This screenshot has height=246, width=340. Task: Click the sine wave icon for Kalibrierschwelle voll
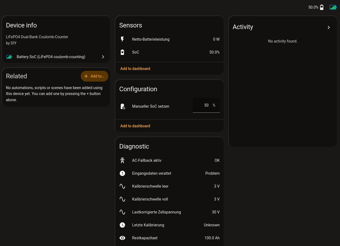point(122,199)
